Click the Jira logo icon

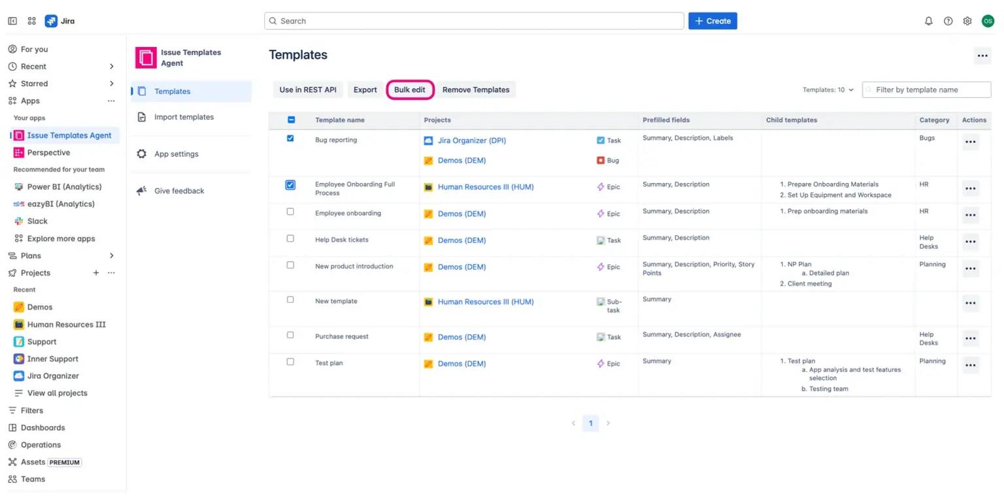click(x=51, y=21)
